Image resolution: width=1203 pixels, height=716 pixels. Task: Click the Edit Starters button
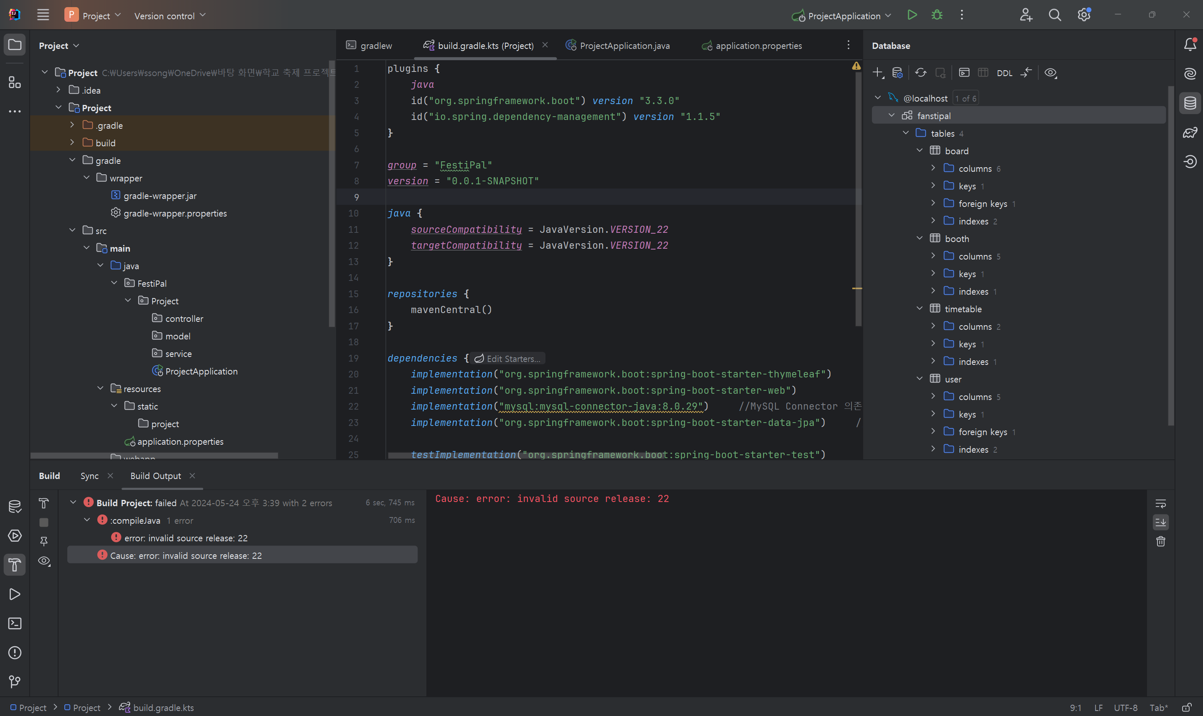(507, 359)
